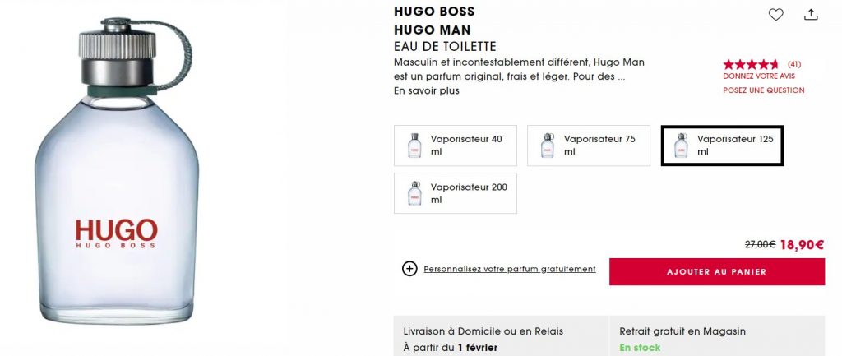The height and width of the screenshot is (356, 842).
Task: Expand description via En savoir plus
Action: tap(426, 91)
